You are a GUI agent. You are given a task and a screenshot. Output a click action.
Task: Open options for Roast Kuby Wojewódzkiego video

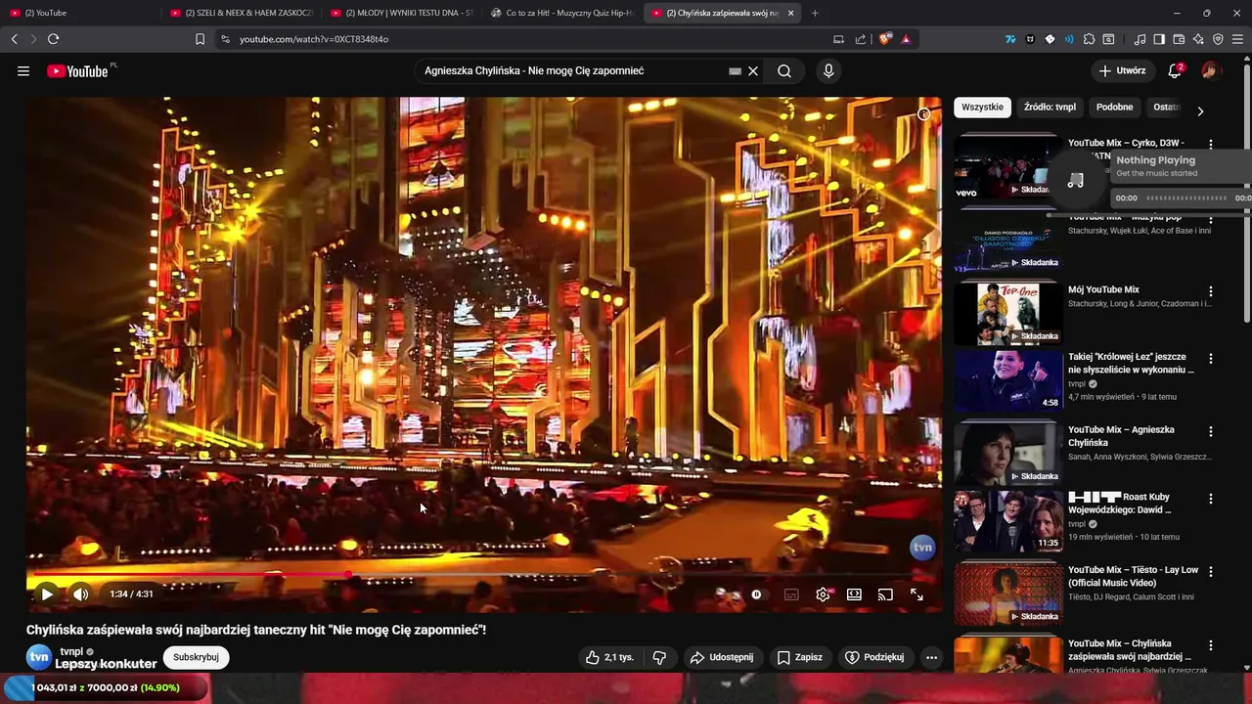point(1210,499)
